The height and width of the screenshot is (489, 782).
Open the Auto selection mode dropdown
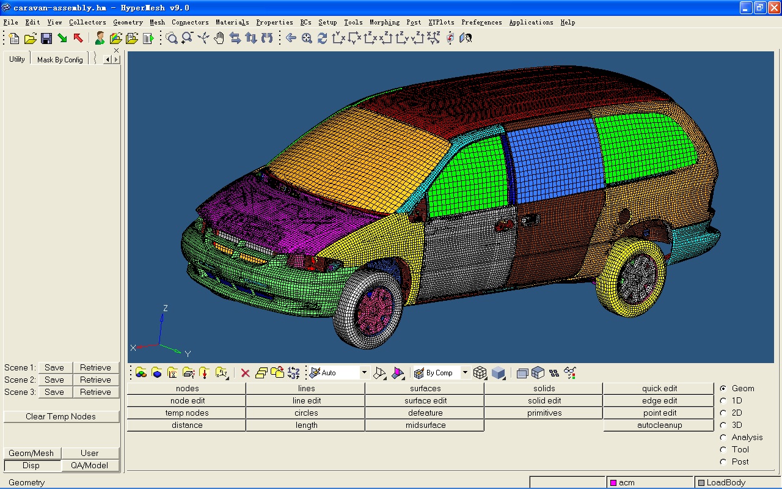click(x=364, y=373)
